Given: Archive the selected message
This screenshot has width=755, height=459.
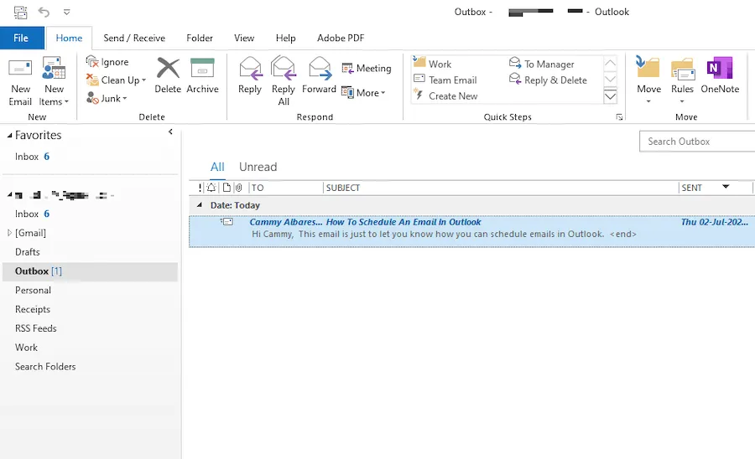Looking at the screenshot, I should pyautogui.click(x=202, y=75).
